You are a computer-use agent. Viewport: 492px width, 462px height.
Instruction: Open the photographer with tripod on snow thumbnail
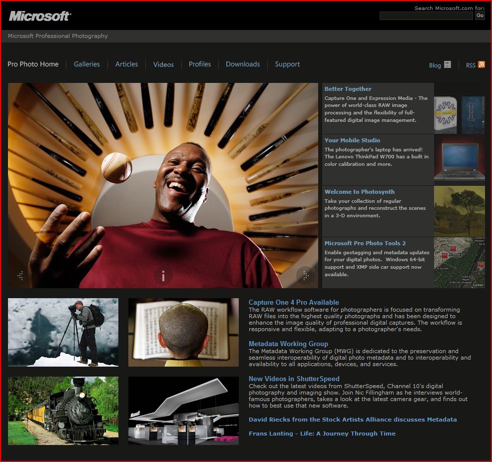pos(63,332)
